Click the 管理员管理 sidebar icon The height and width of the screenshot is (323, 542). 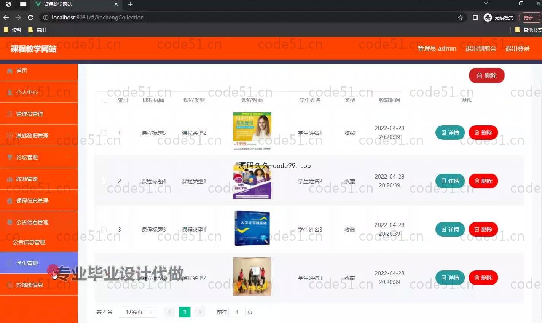10,114
